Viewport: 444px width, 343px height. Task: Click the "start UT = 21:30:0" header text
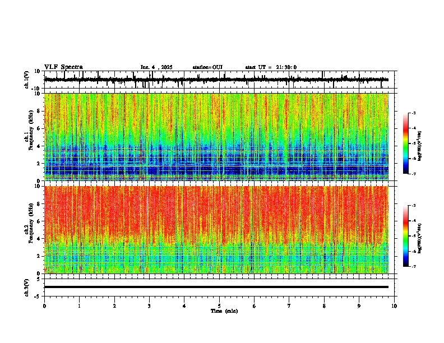(x=271, y=67)
